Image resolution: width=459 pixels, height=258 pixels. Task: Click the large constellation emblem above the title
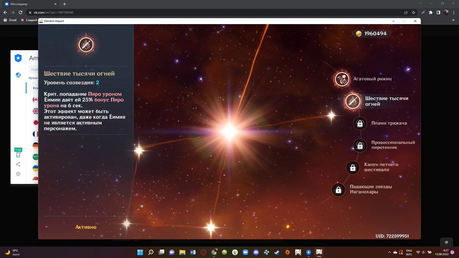(86, 44)
